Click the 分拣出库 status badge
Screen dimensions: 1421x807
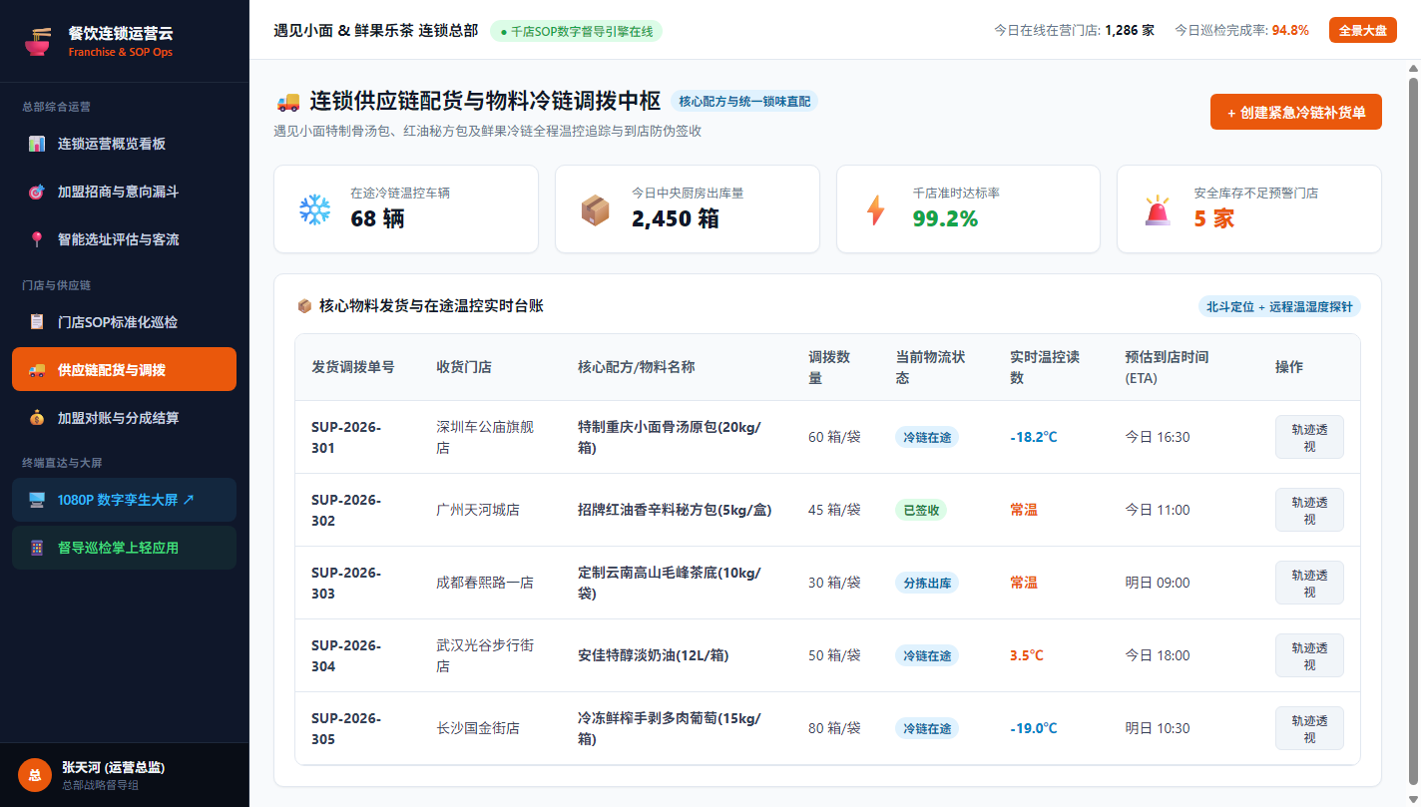(x=927, y=583)
